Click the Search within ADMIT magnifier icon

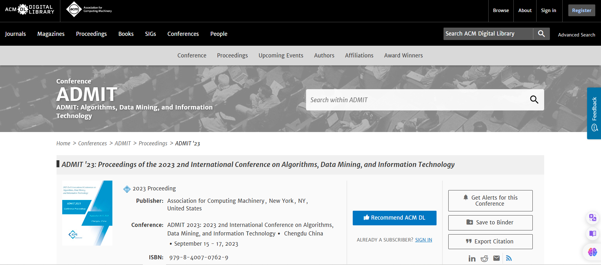click(x=534, y=100)
